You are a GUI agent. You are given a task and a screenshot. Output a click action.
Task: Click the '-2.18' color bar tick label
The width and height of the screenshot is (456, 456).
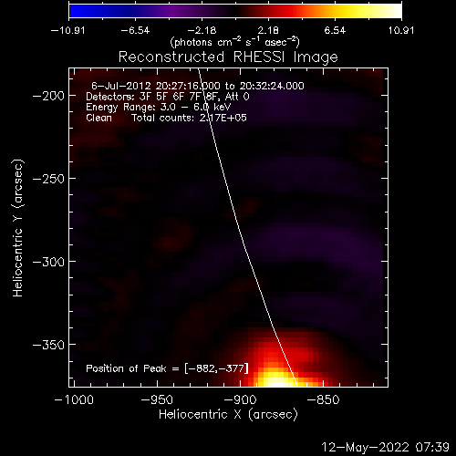click(x=202, y=30)
